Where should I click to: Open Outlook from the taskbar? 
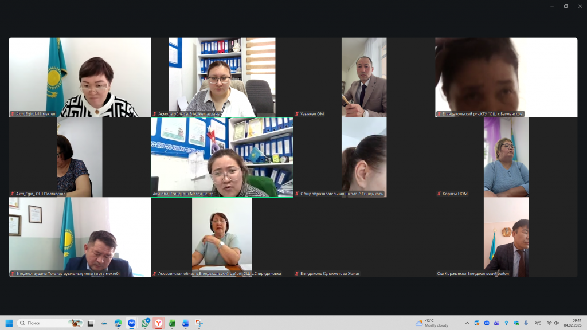pyautogui.click(x=185, y=323)
